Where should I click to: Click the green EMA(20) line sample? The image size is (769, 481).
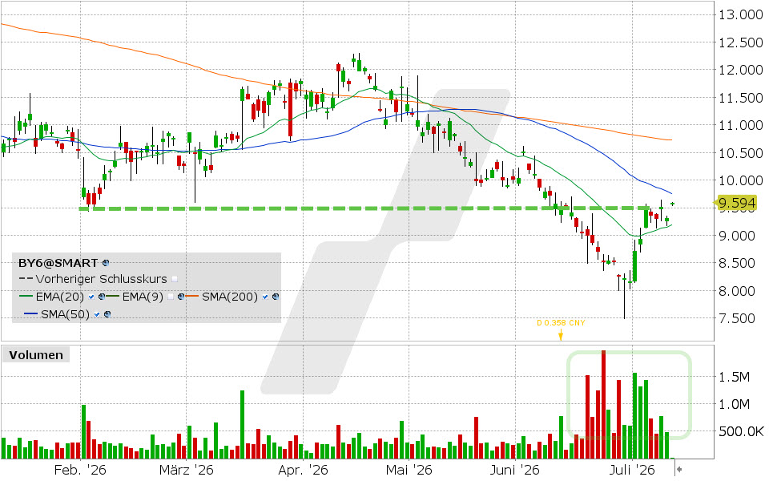coord(26,296)
